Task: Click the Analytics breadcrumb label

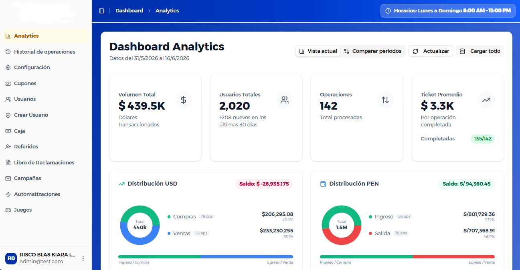Action: tap(167, 11)
